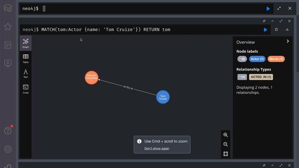Open the Favorites star in left sidebar

tap(8, 27)
